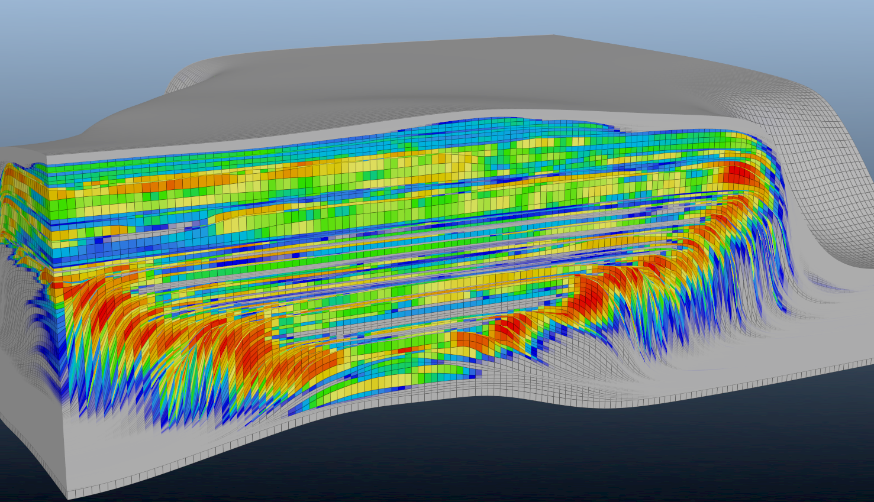
Task: Click the light blue sky background in top-left corner
Action: point(47,35)
